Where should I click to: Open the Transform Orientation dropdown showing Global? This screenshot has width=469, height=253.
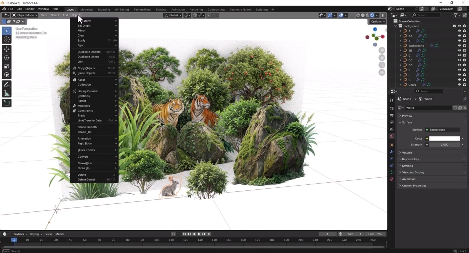(172, 15)
